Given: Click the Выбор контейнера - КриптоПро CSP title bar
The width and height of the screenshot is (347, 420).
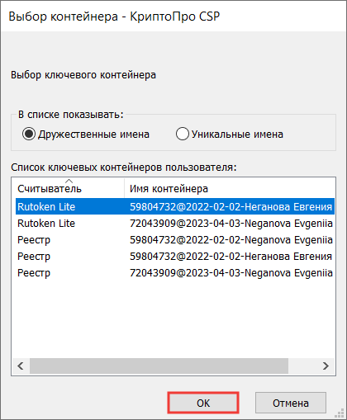Looking at the screenshot, I should pyautogui.click(x=173, y=17).
